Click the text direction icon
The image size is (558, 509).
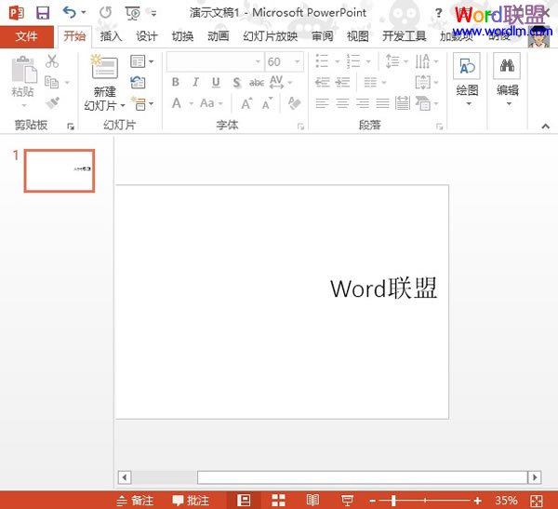coord(422,61)
